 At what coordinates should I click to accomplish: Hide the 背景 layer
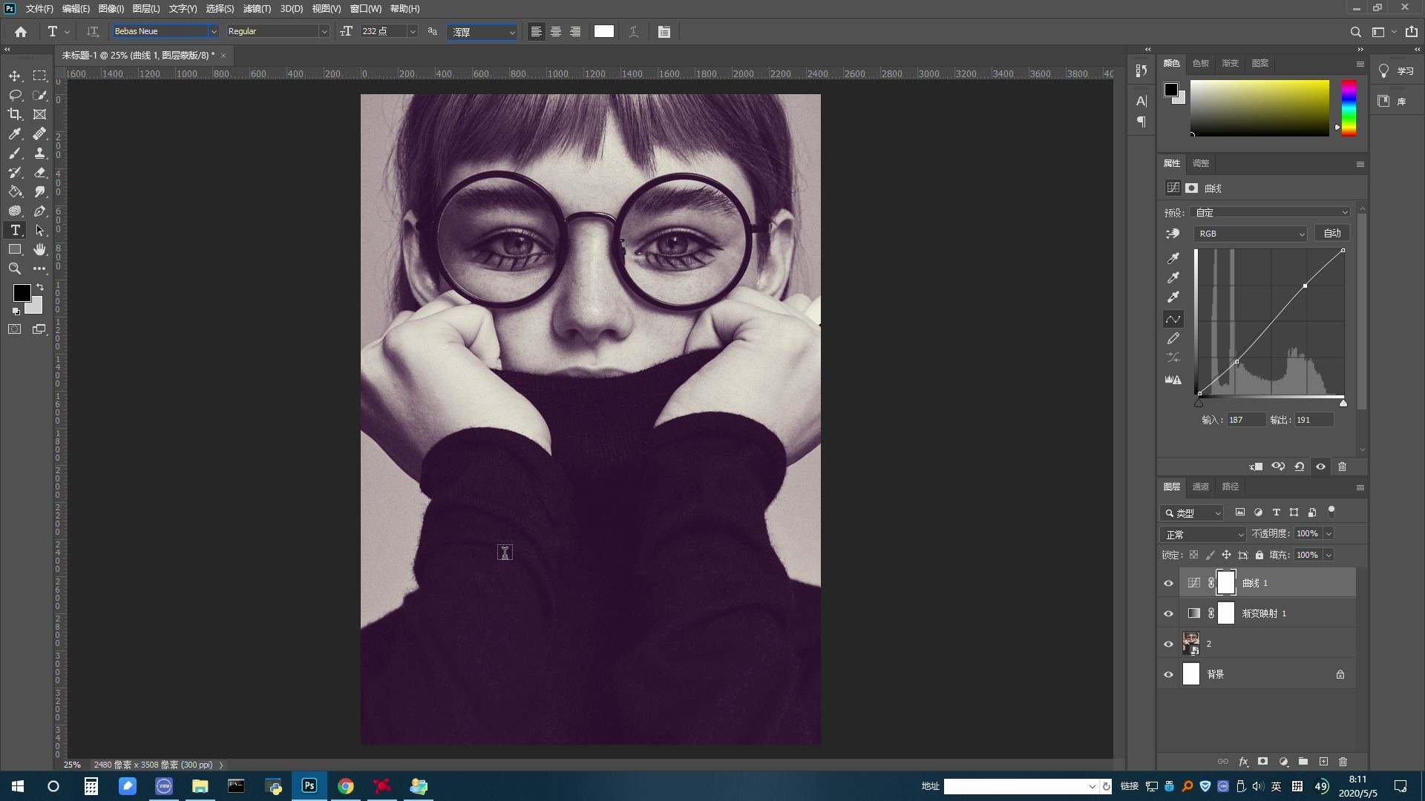(x=1169, y=673)
